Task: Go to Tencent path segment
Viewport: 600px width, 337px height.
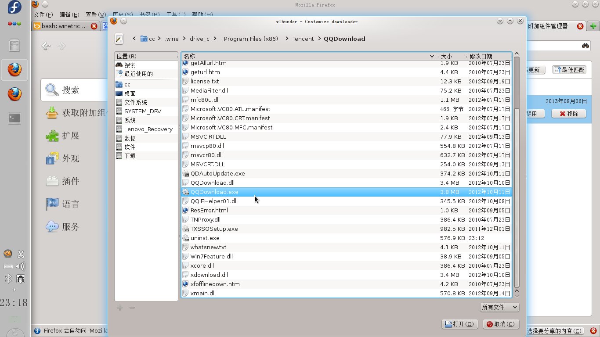Action: click(303, 39)
